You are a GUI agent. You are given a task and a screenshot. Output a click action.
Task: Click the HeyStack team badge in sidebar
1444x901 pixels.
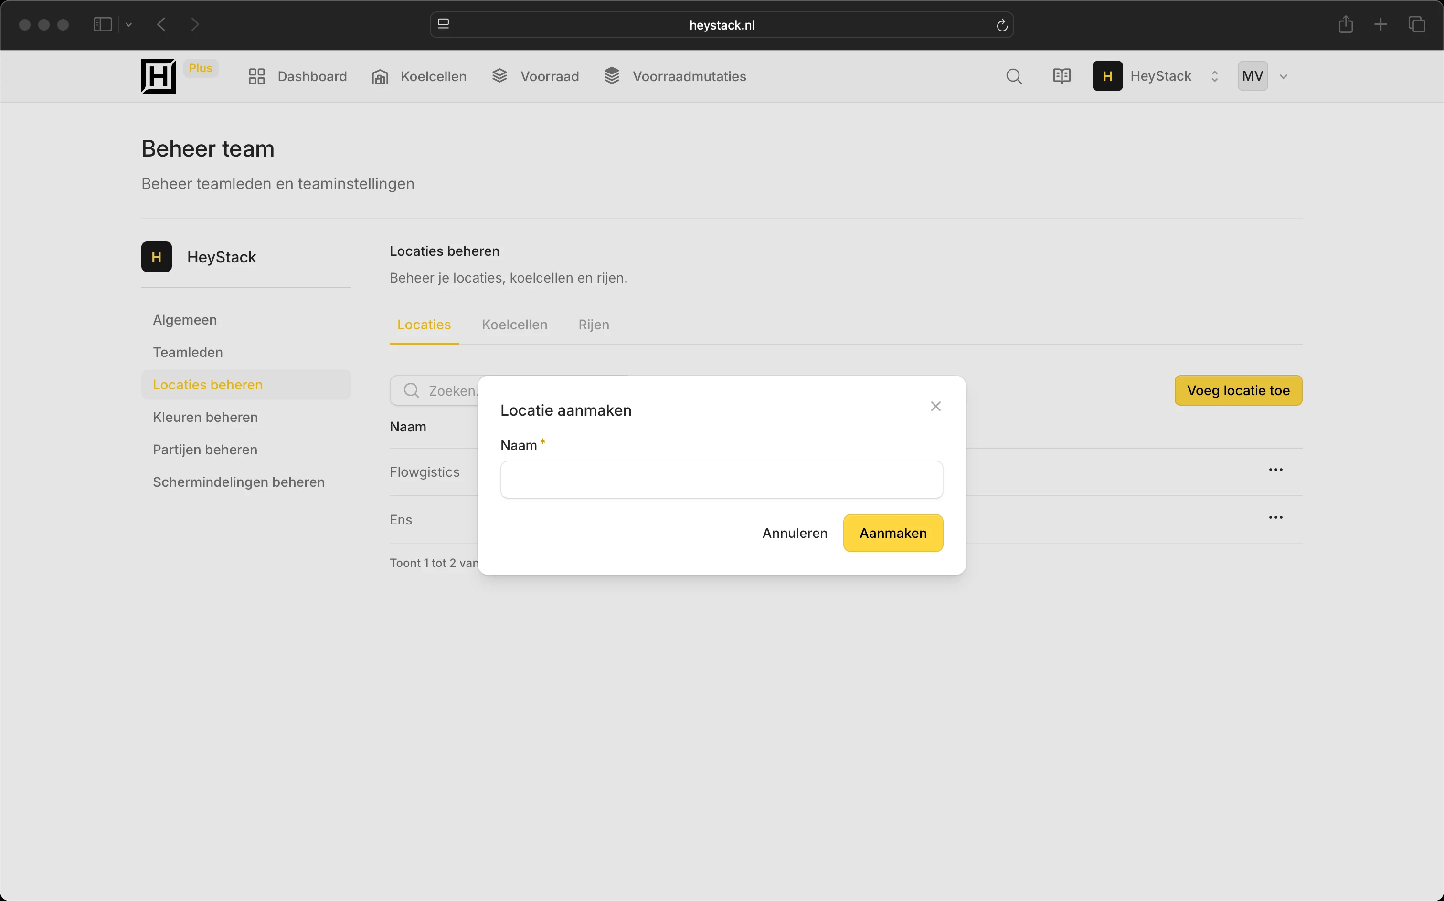tap(157, 257)
